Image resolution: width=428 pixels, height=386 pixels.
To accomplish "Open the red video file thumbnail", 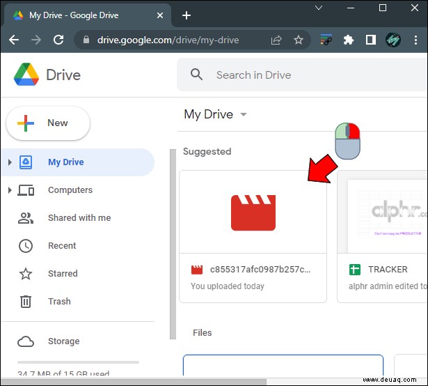I will click(253, 212).
